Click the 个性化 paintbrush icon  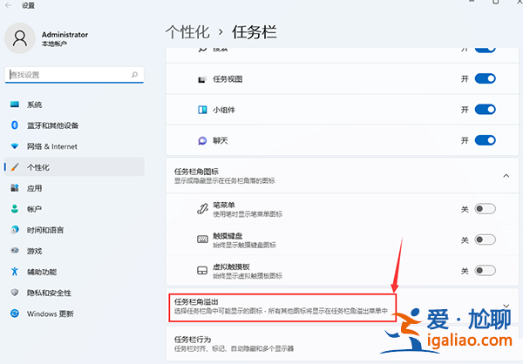tap(15, 167)
